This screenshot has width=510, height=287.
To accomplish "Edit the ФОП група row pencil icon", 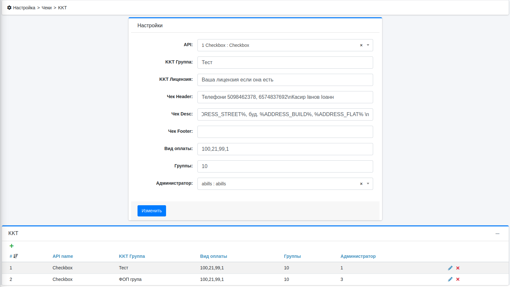I will tap(450, 279).
